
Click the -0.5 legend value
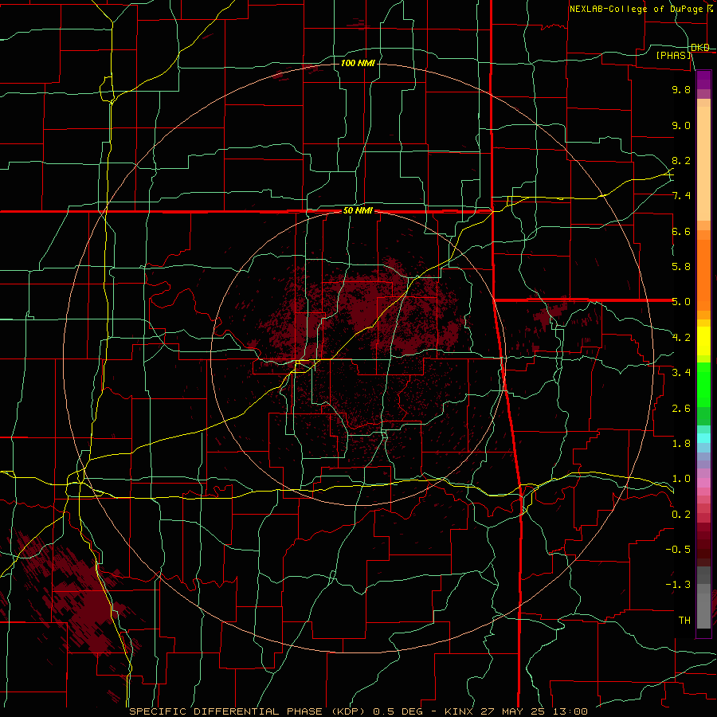(x=678, y=550)
